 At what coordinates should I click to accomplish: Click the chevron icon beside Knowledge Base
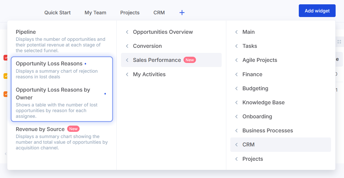(x=236, y=103)
